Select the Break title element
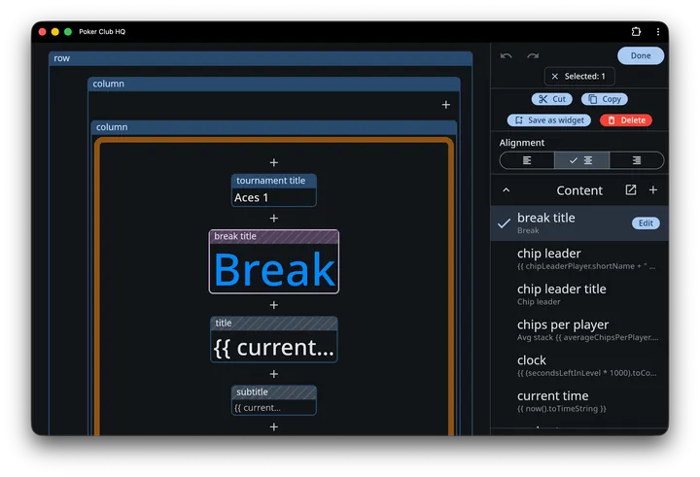The width and height of the screenshot is (700, 477). coord(273,261)
